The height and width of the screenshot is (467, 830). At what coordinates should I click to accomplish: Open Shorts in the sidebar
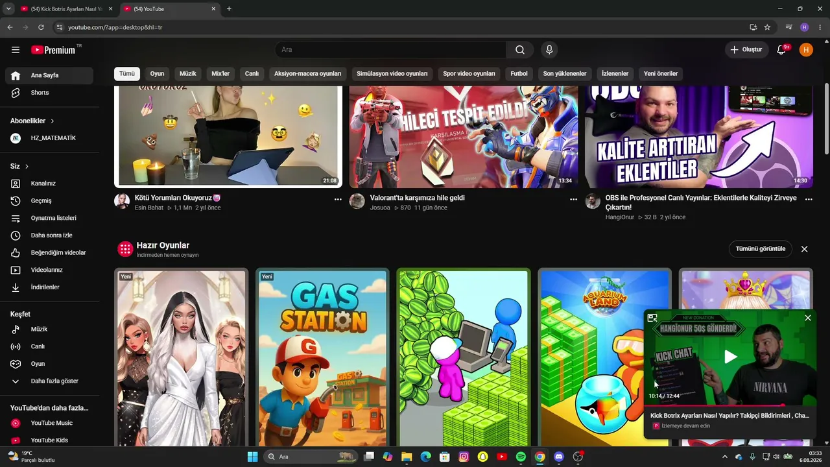[49, 93]
